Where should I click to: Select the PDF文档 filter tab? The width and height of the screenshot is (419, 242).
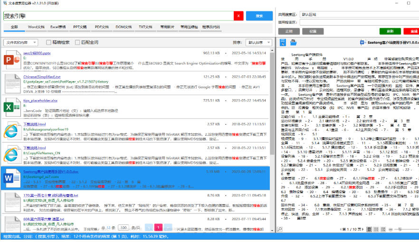[x=102, y=27]
